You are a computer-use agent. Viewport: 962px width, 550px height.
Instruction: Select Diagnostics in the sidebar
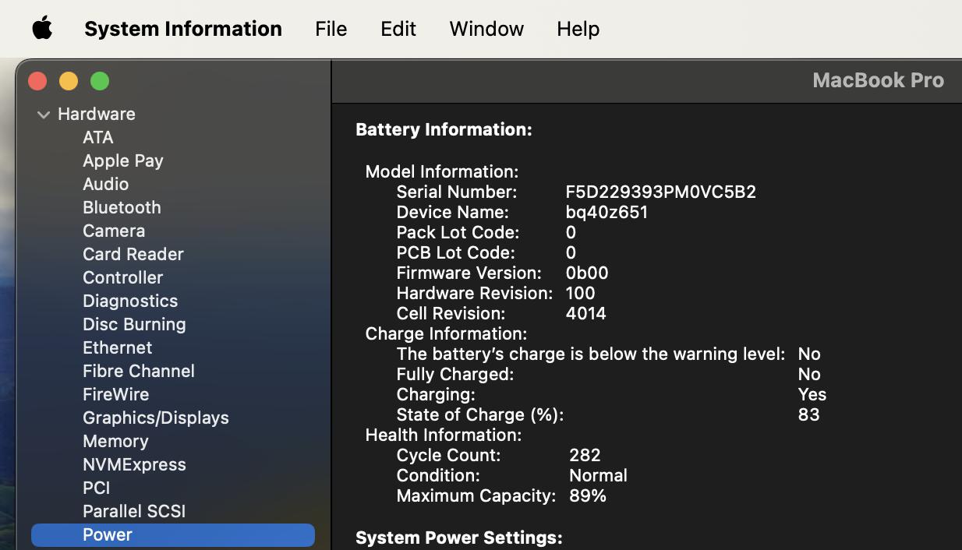point(130,301)
